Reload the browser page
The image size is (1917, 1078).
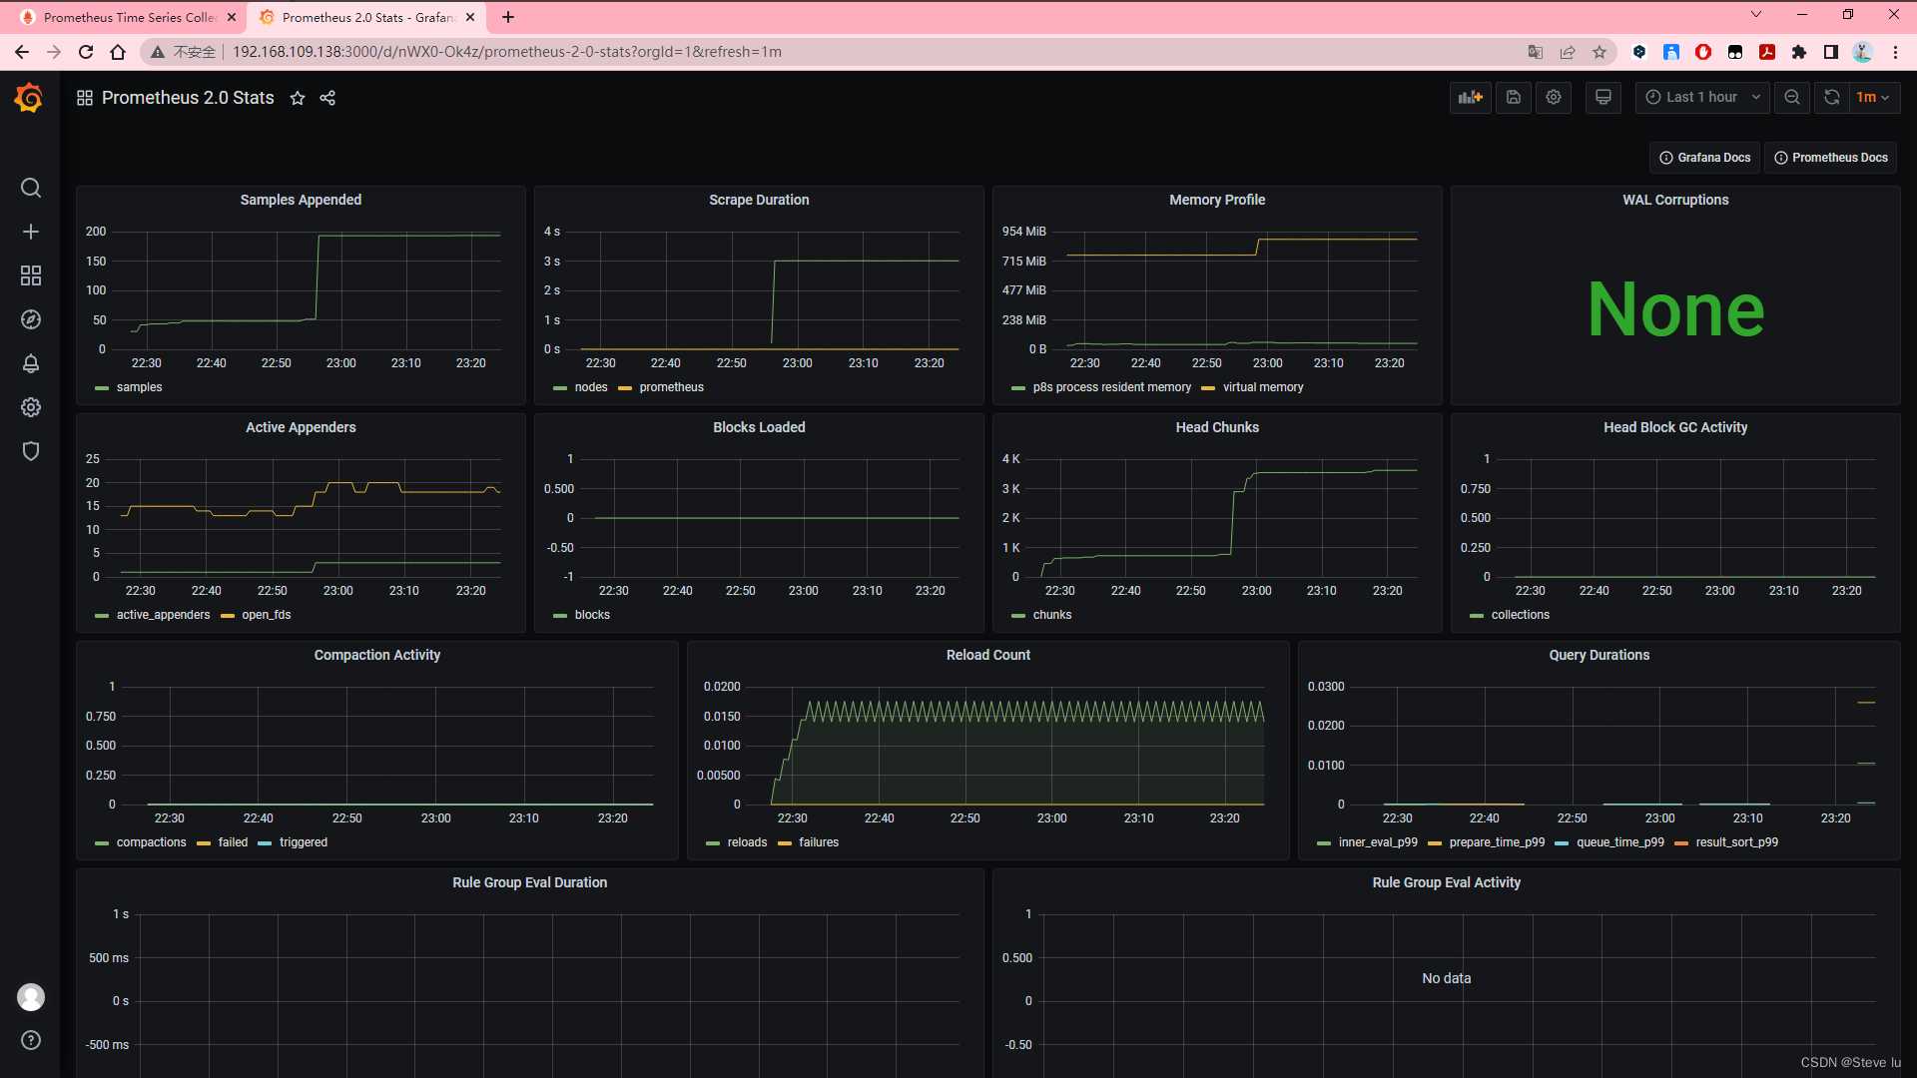pos(86,52)
